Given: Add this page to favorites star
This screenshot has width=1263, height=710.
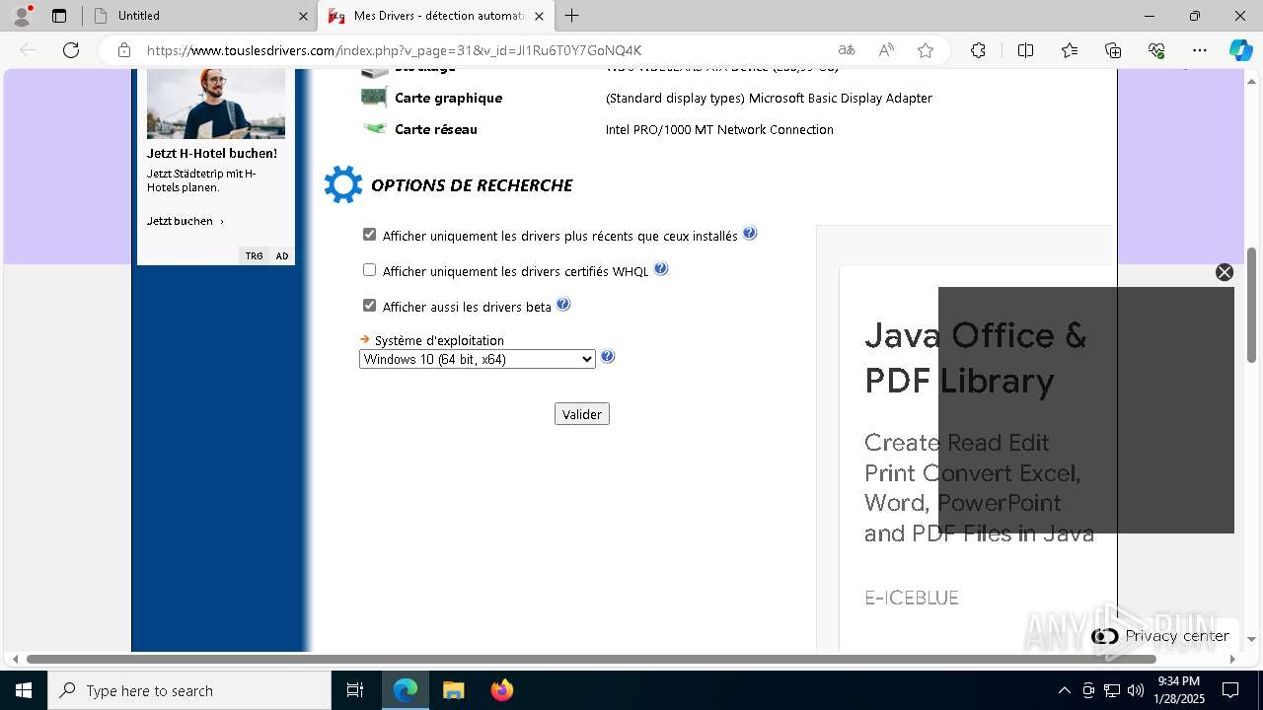Looking at the screenshot, I should coord(926,50).
